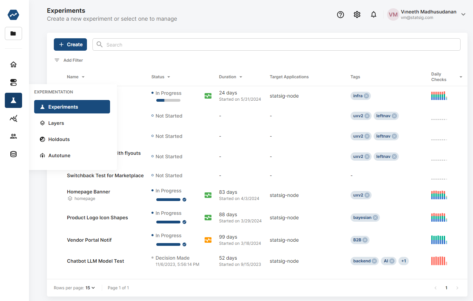Viewport: 473px width, 301px height.
Task: Sort by Name column arrow
Action: tap(83, 77)
